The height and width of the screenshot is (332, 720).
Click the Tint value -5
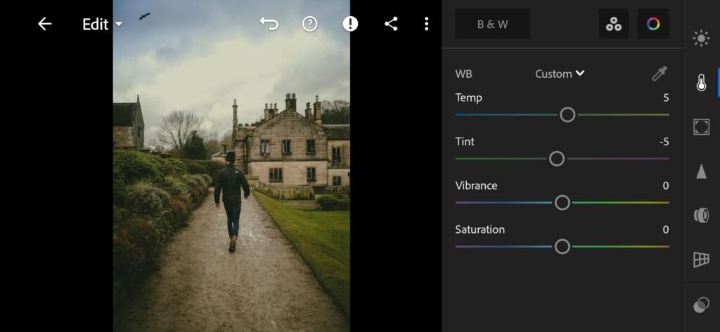pos(664,142)
